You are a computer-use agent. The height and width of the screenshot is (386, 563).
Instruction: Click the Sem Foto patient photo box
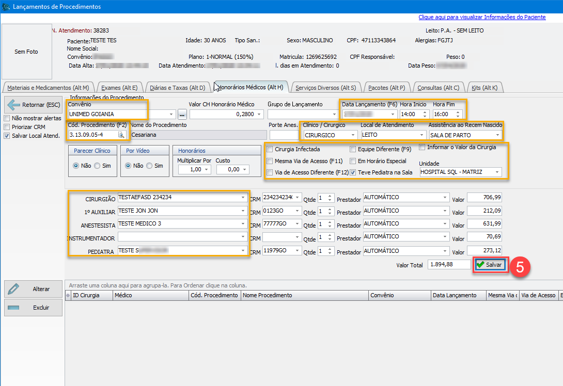pyautogui.click(x=26, y=52)
